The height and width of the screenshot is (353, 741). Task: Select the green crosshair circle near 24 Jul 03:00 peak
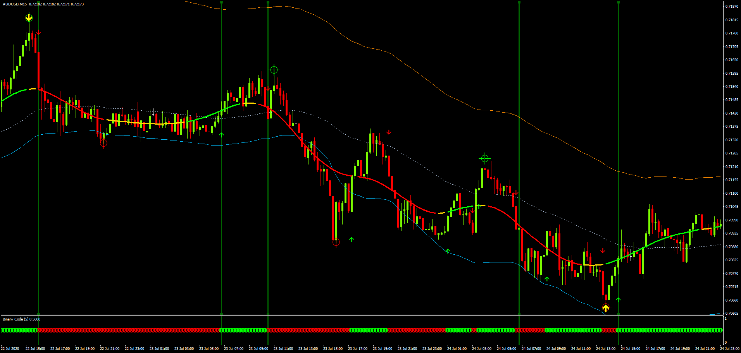pos(484,158)
